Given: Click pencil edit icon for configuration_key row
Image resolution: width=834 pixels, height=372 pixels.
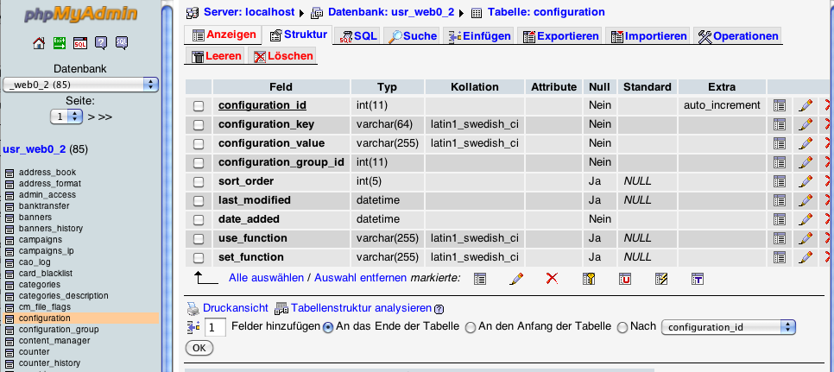Looking at the screenshot, I should coord(806,124).
